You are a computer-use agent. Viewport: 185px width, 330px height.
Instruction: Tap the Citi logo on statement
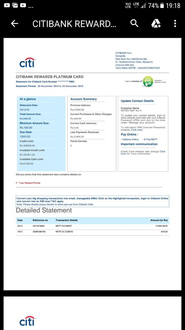[x=27, y=63]
